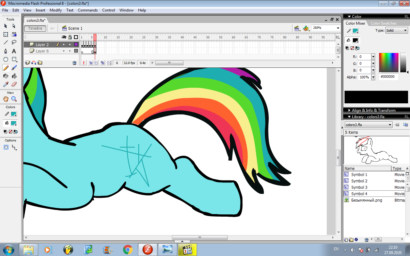
Task: Pin current library icon
Action: 397,125
